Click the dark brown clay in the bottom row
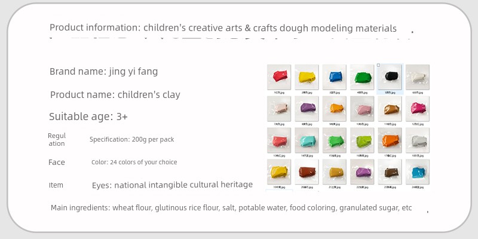Screen dimensions: 478x239 [x=390, y=172]
